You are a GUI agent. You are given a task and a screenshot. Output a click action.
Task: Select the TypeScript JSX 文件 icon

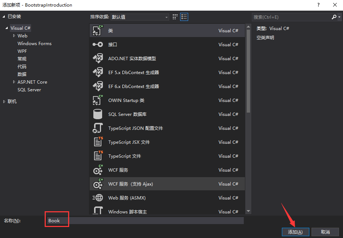pyautogui.click(x=98, y=142)
